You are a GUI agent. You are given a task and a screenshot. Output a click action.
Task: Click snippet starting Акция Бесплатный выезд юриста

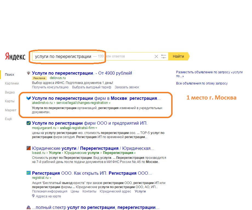tap(99, 185)
